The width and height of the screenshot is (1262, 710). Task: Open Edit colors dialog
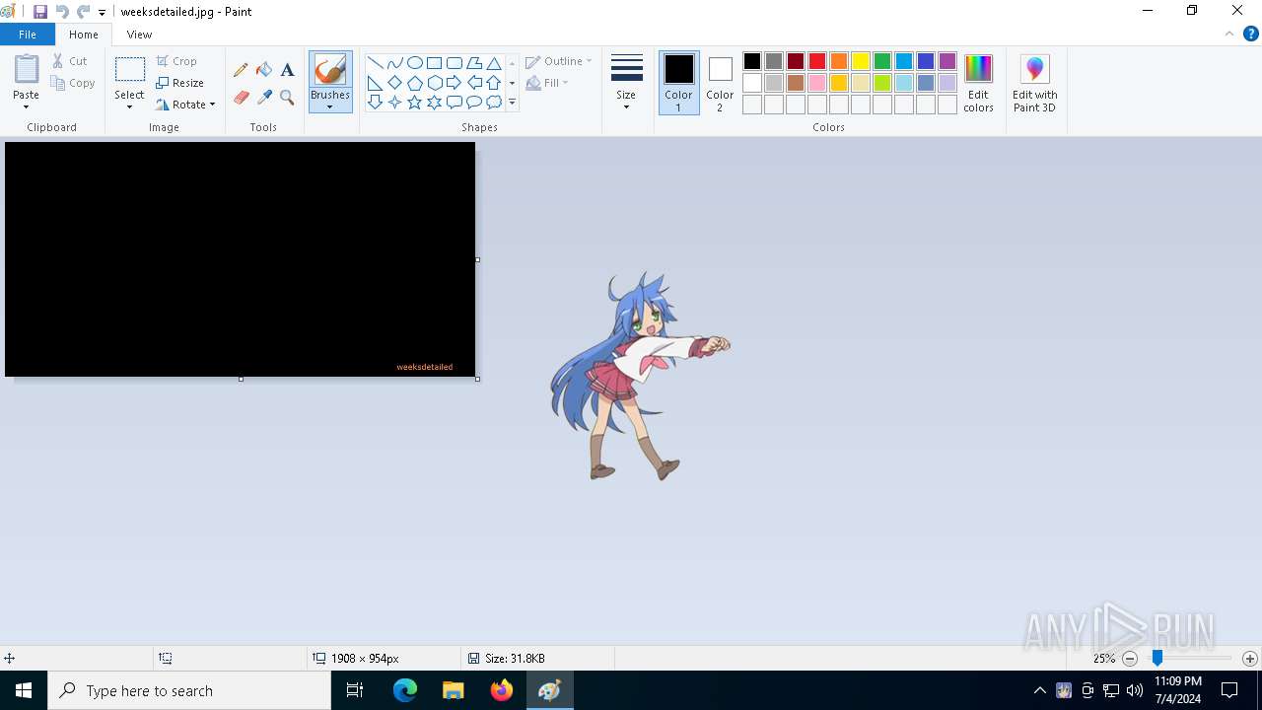(978, 84)
